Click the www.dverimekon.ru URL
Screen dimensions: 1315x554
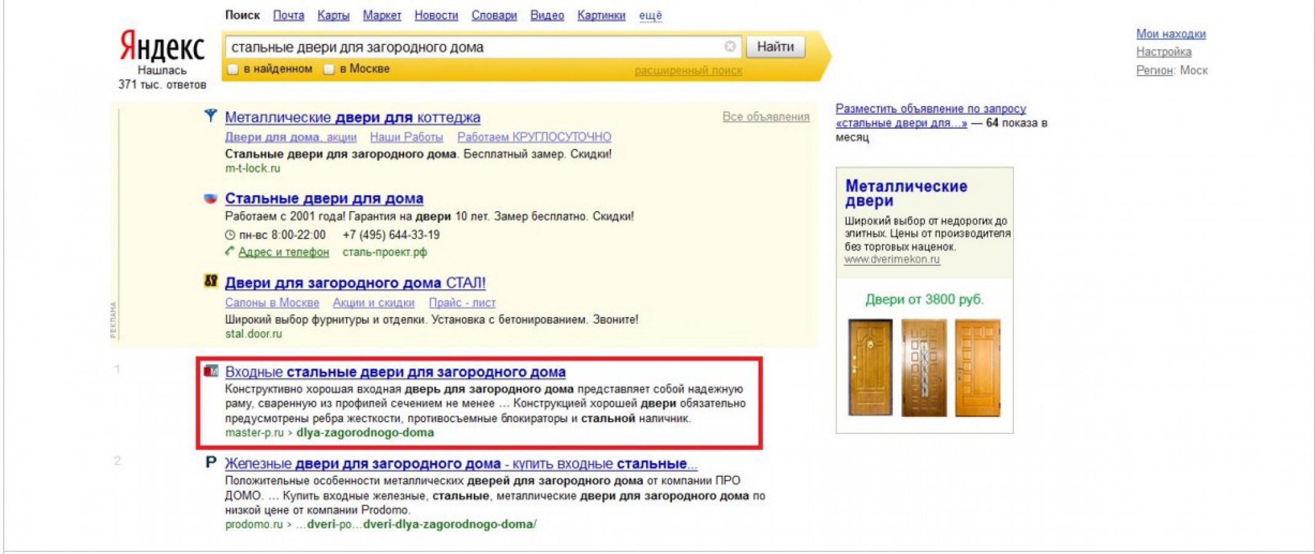point(892,259)
